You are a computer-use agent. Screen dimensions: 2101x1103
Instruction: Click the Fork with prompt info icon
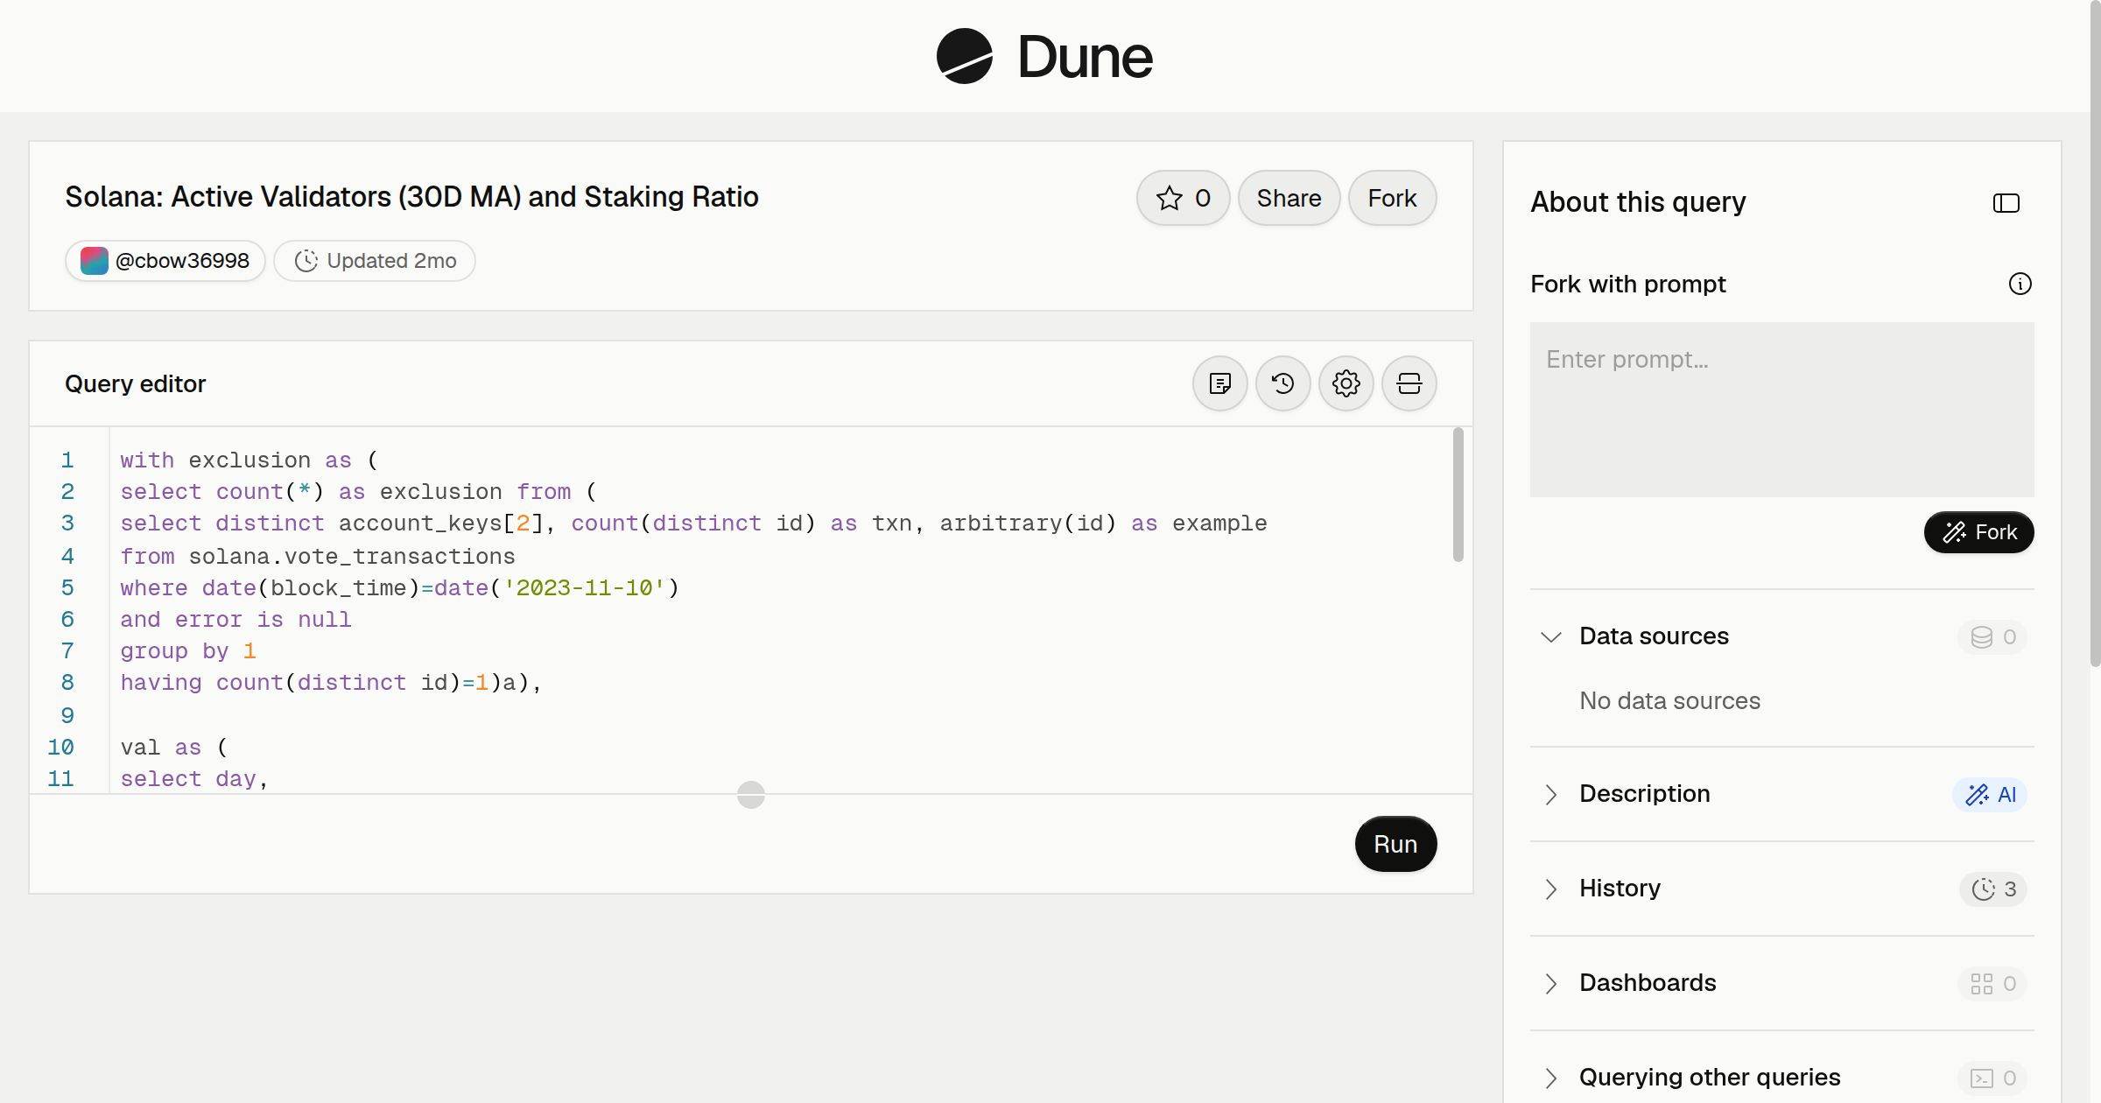(2020, 284)
